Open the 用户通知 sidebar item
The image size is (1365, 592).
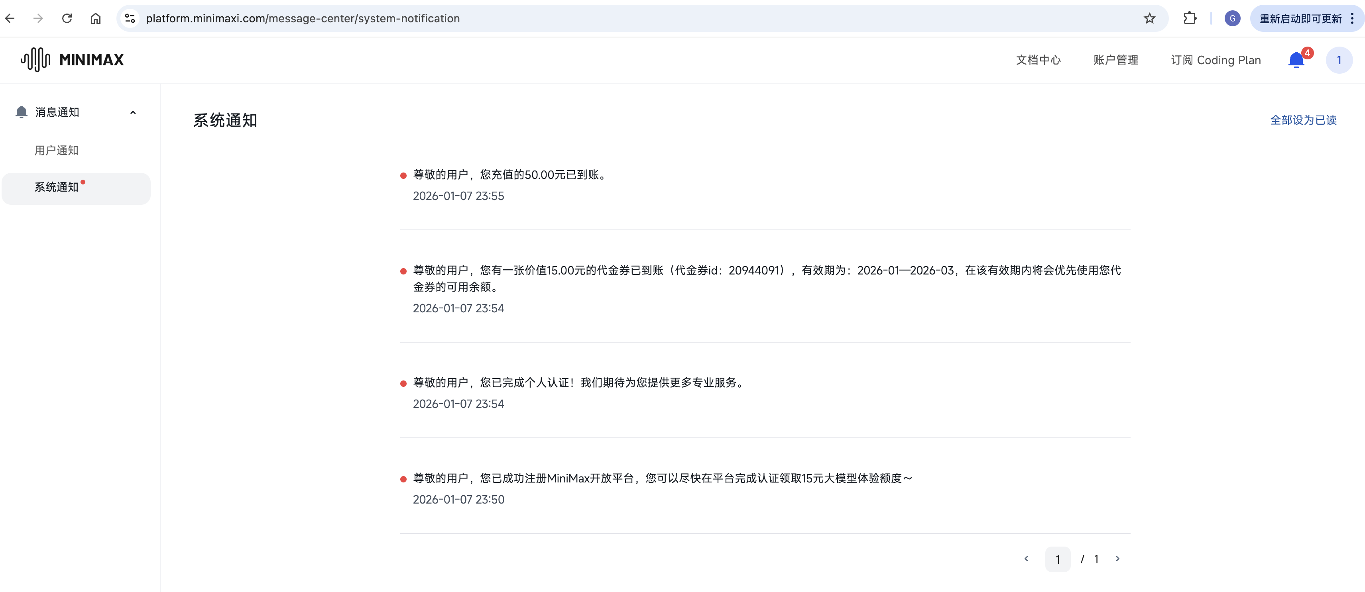[57, 150]
